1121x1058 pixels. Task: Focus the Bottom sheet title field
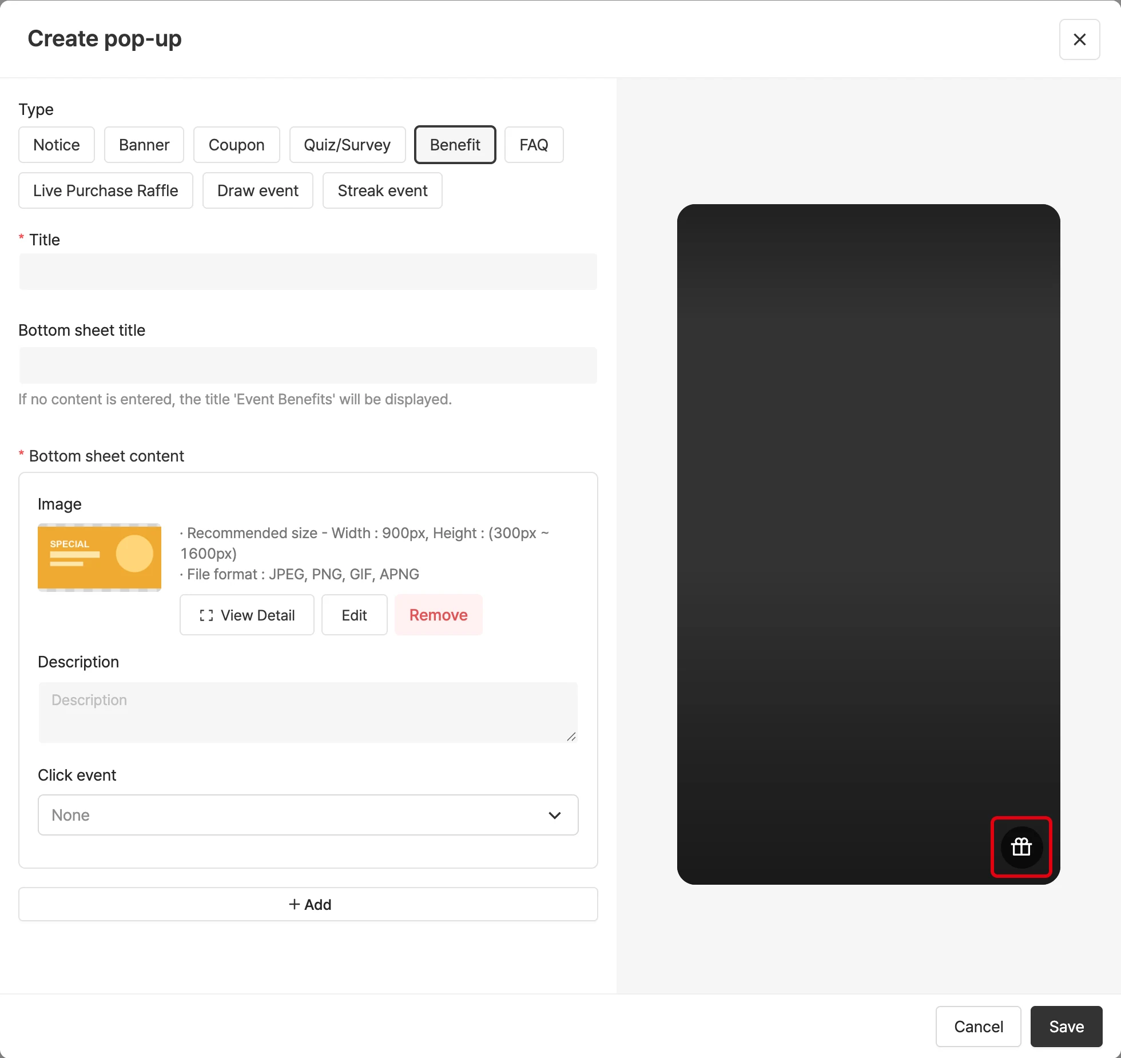pos(308,365)
